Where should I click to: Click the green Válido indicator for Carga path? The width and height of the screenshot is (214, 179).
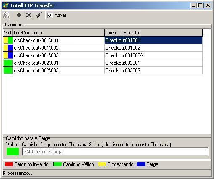click(x=13, y=152)
